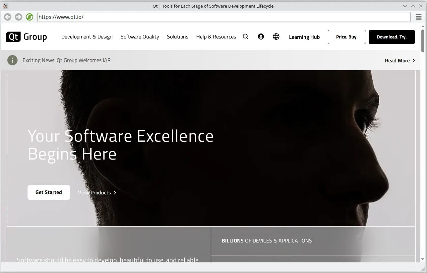427x273 pixels.
Task: Click the info icon beside the news banner
Action: (x=12, y=60)
